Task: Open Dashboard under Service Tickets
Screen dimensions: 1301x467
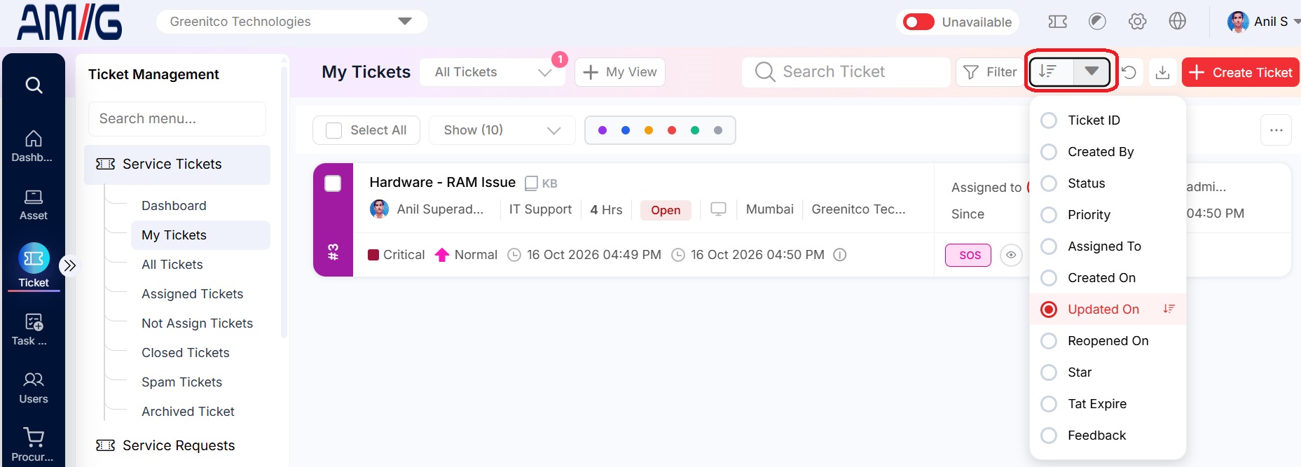Action: [x=174, y=206]
